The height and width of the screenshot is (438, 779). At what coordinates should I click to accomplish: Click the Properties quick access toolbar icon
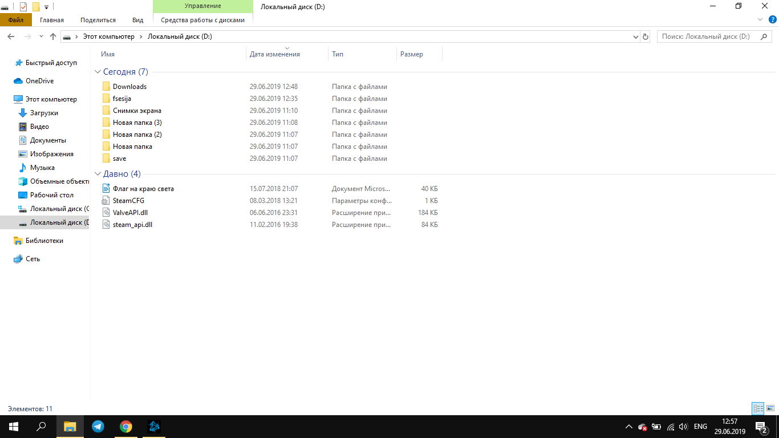(x=23, y=7)
